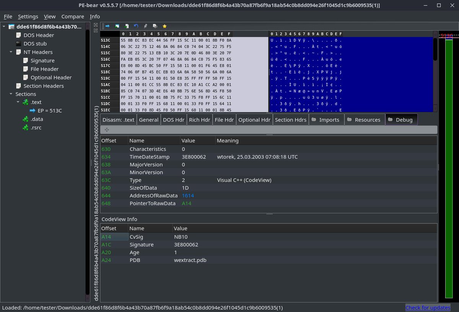This screenshot has height=312, width=459.
Task: Open the File menu
Action: tap(8, 16)
